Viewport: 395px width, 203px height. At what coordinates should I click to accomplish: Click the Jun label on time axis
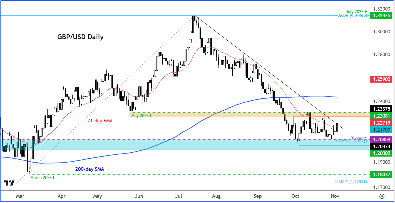pos(139,196)
